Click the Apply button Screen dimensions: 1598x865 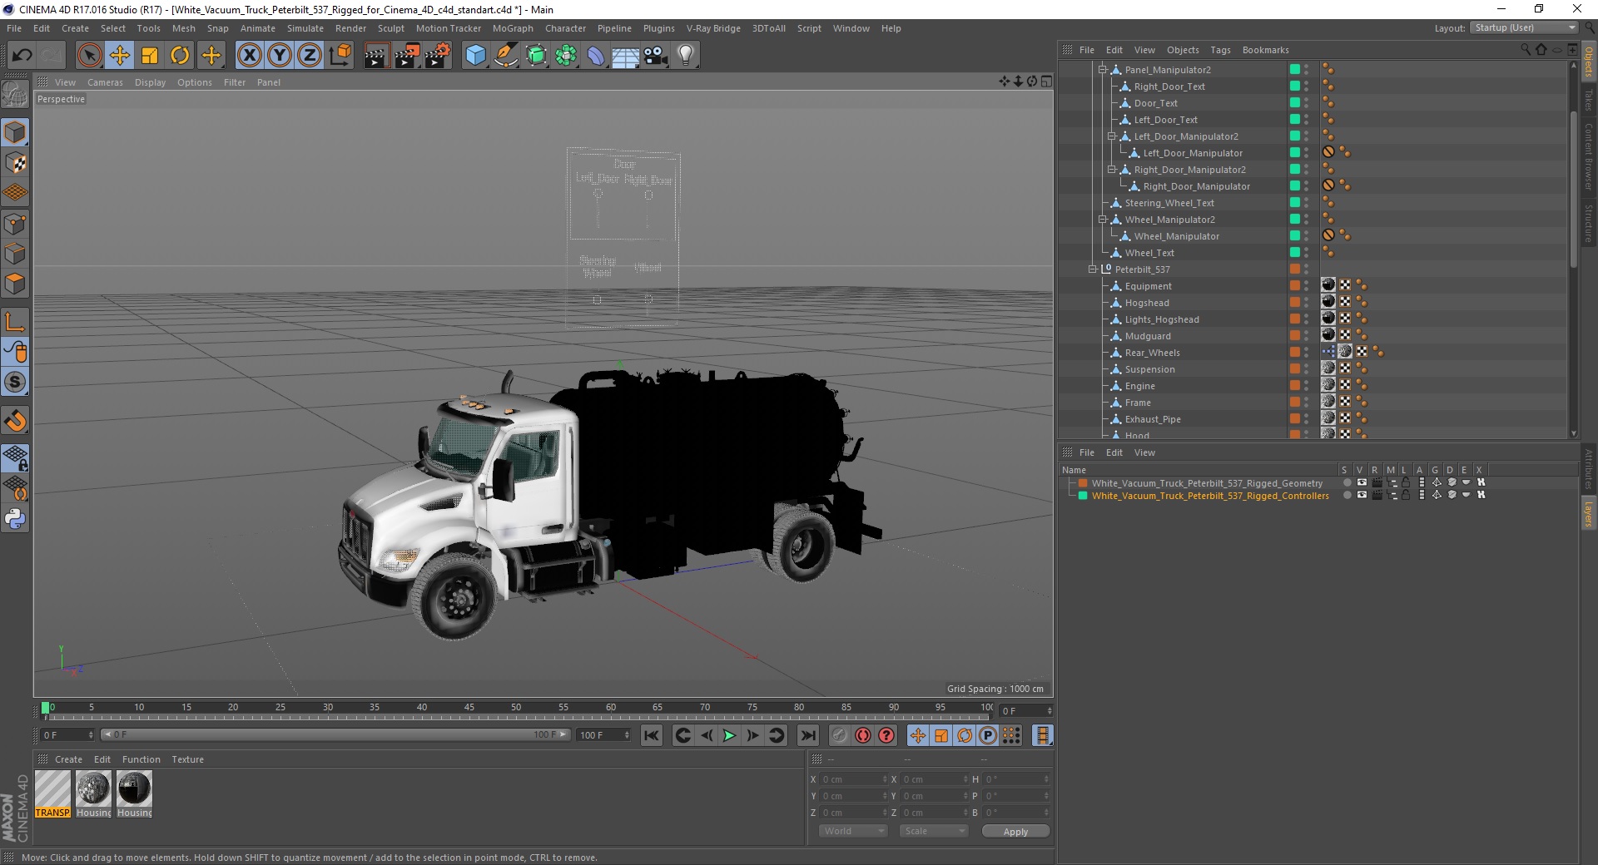point(1015,832)
